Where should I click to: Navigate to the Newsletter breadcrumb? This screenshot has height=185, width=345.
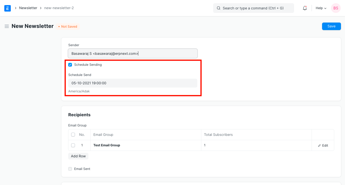point(28,8)
